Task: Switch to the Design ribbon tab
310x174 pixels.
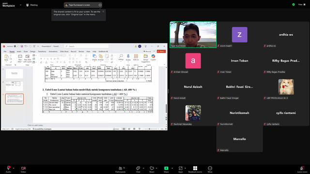Action: pos(33,52)
